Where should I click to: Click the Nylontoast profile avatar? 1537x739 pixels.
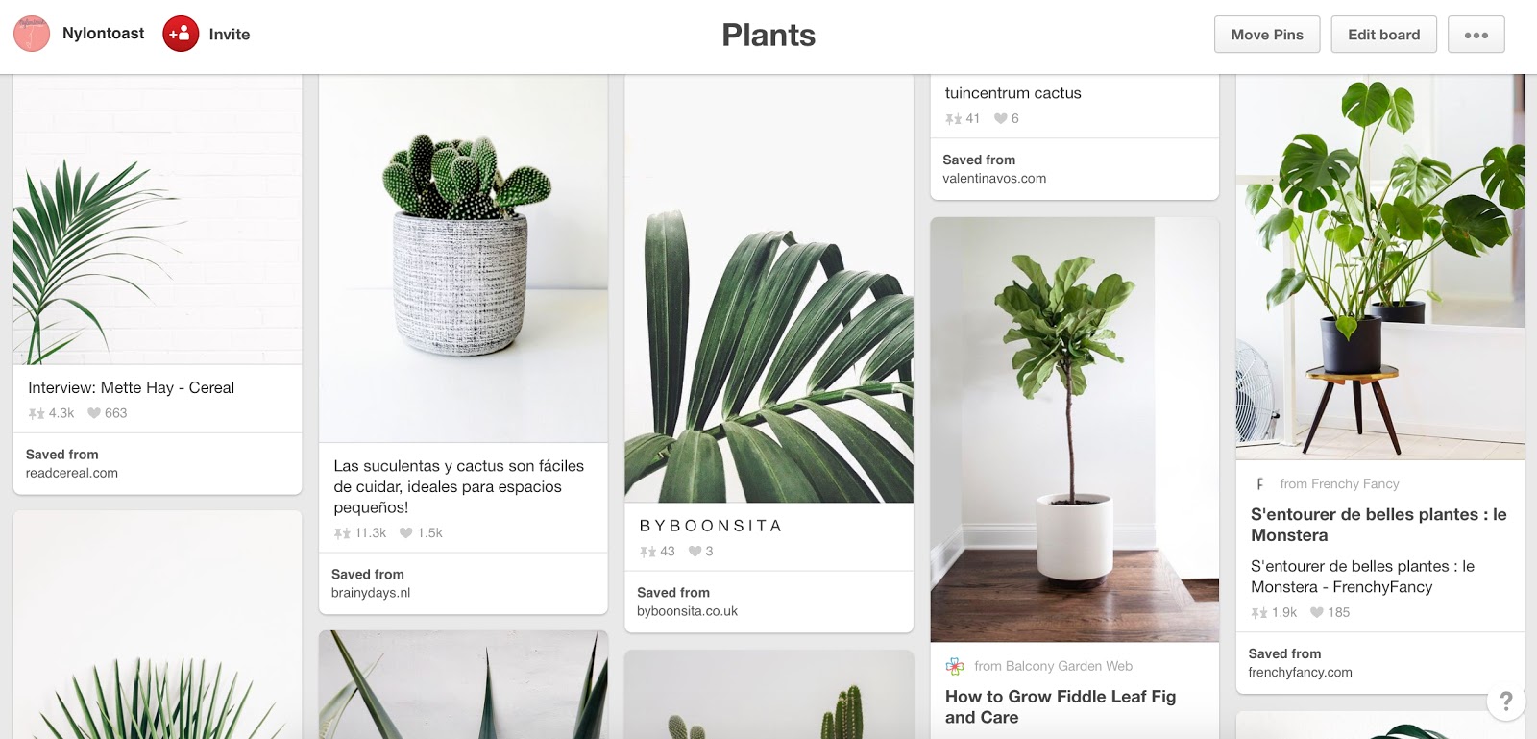click(x=32, y=34)
